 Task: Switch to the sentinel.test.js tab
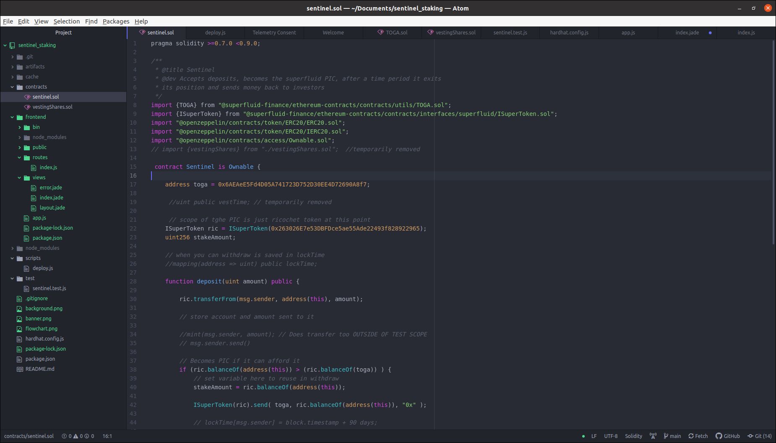click(510, 33)
